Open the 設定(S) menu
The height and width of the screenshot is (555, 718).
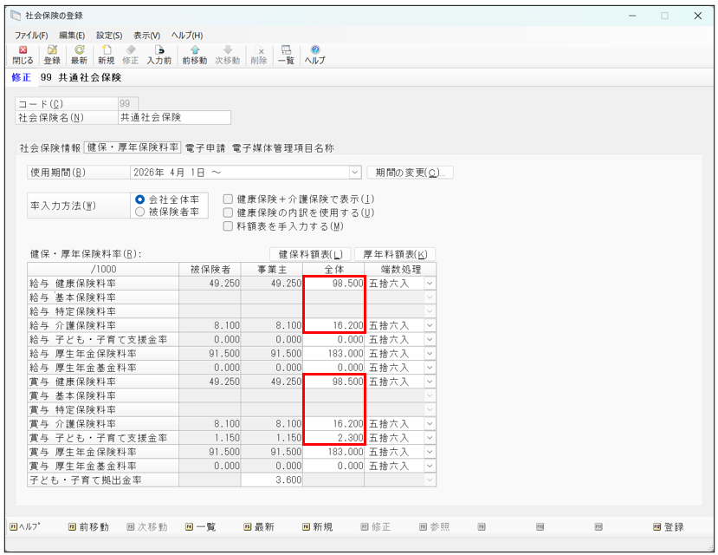[109, 35]
